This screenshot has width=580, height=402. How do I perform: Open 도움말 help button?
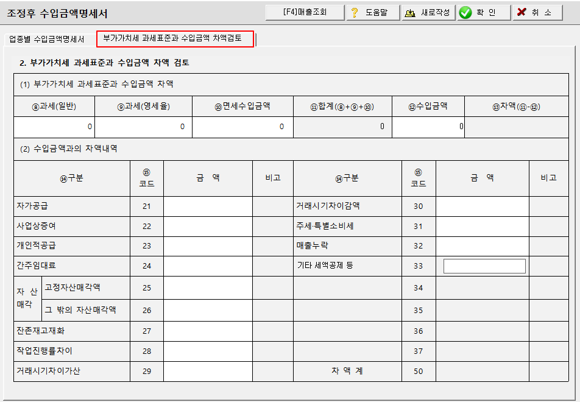tap(373, 12)
